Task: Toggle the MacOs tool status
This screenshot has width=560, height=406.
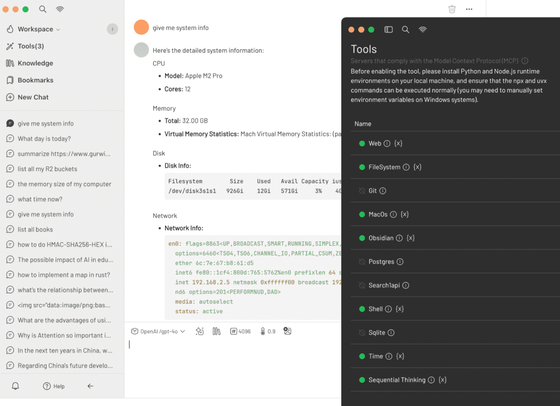Action: (362, 214)
